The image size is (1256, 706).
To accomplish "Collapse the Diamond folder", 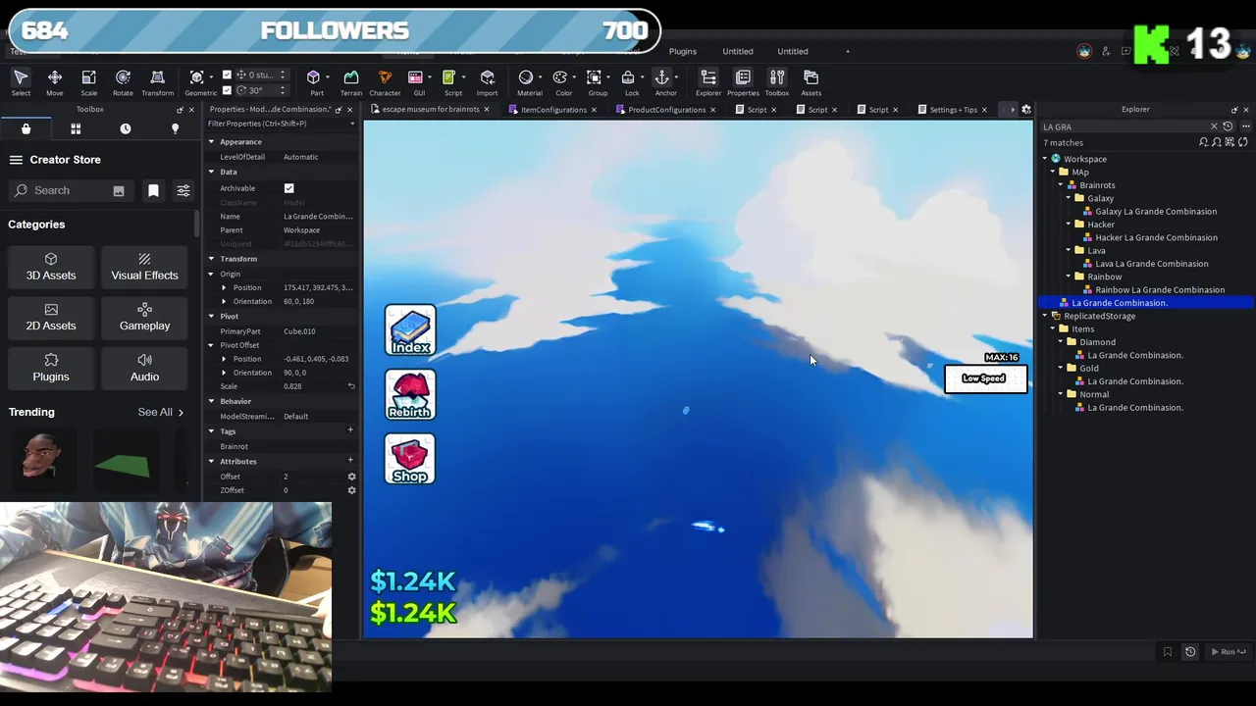I will [x=1061, y=342].
